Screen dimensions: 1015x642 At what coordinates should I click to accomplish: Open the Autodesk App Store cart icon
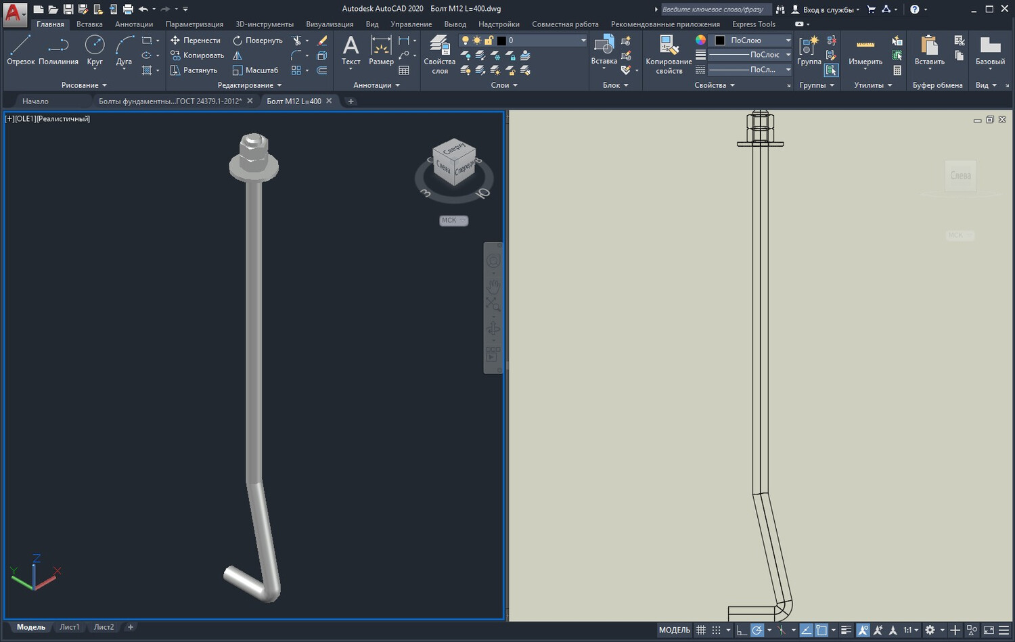(x=871, y=9)
